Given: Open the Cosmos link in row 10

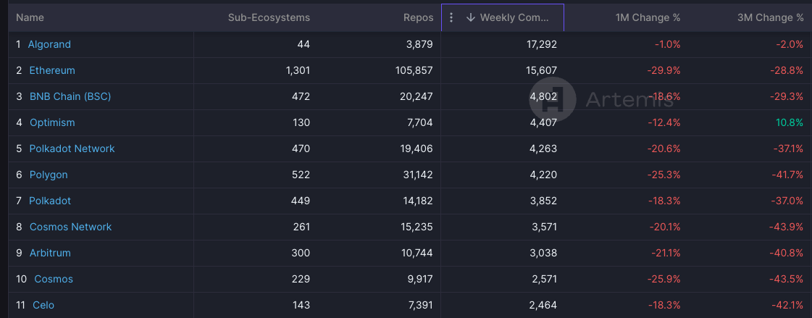Looking at the screenshot, I should (54, 279).
